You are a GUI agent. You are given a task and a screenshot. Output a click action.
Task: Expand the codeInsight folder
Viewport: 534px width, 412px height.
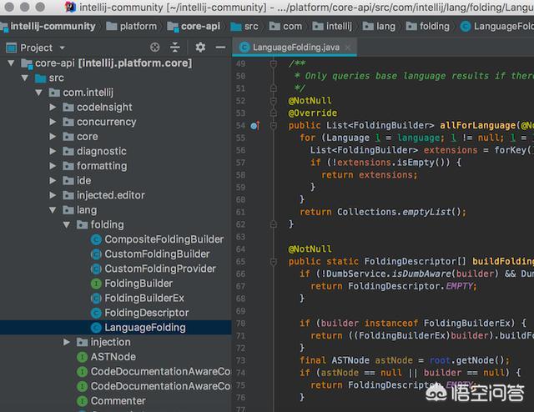(x=53, y=108)
